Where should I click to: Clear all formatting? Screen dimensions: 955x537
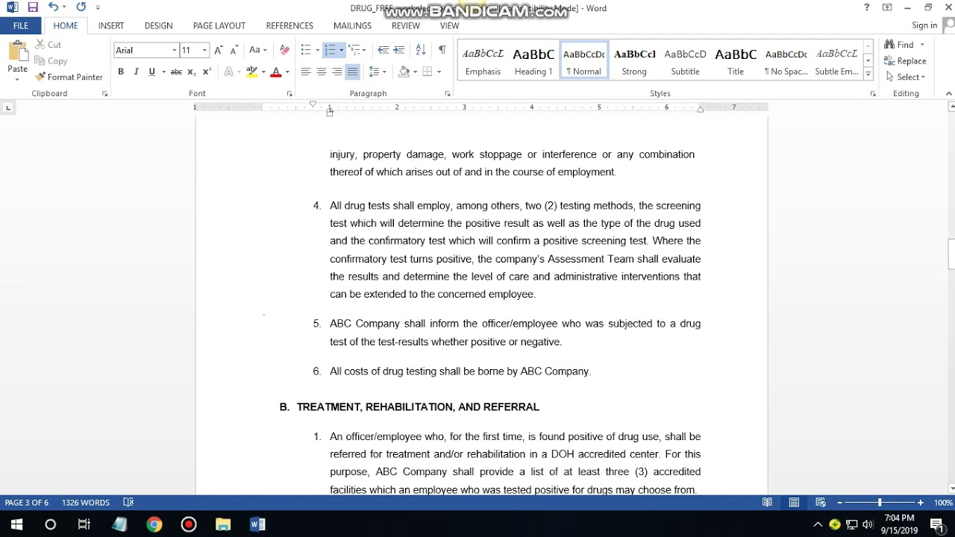(x=284, y=50)
